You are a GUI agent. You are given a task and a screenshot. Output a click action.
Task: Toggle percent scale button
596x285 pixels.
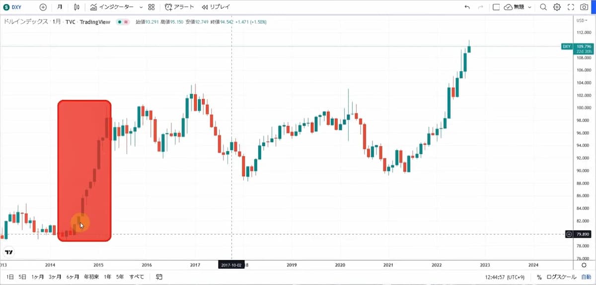pos(539,277)
